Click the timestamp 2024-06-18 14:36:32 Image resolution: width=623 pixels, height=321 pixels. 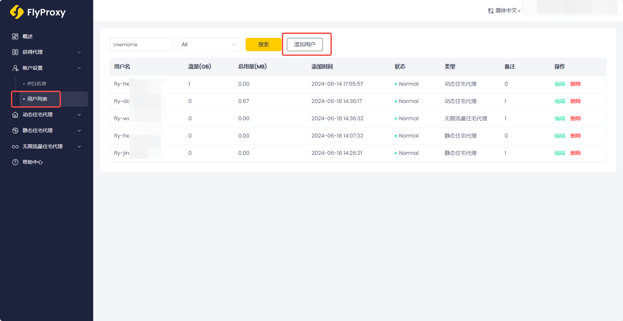coord(337,119)
